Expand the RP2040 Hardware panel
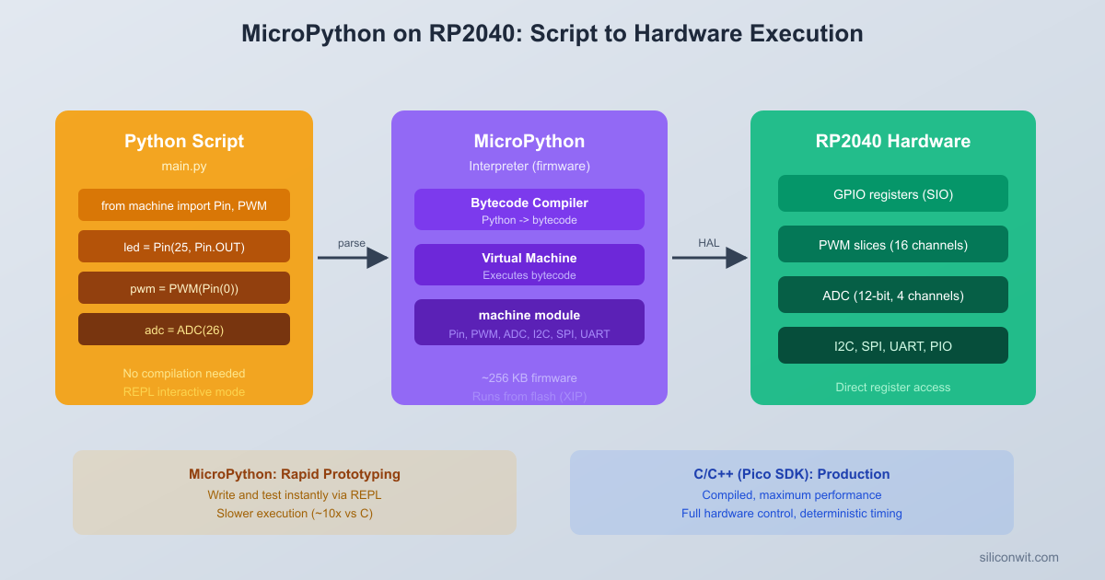 892,141
